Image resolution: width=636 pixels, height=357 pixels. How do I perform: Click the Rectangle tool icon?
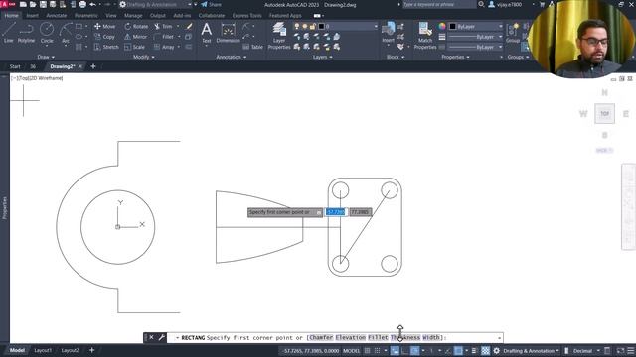pos(79,27)
